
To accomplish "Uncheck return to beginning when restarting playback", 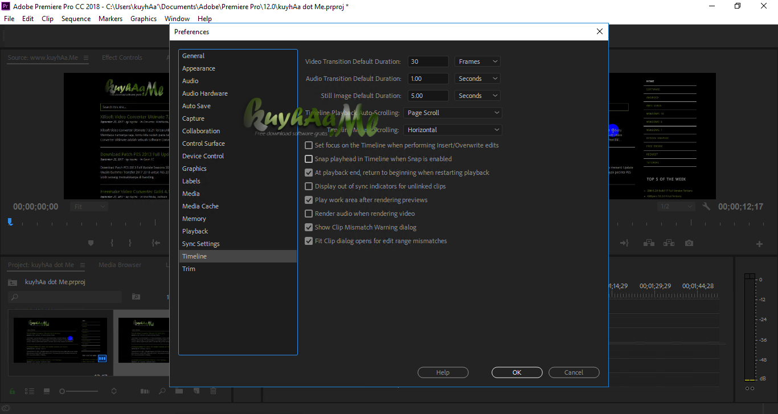I will pyautogui.click(x=309, y=173).
